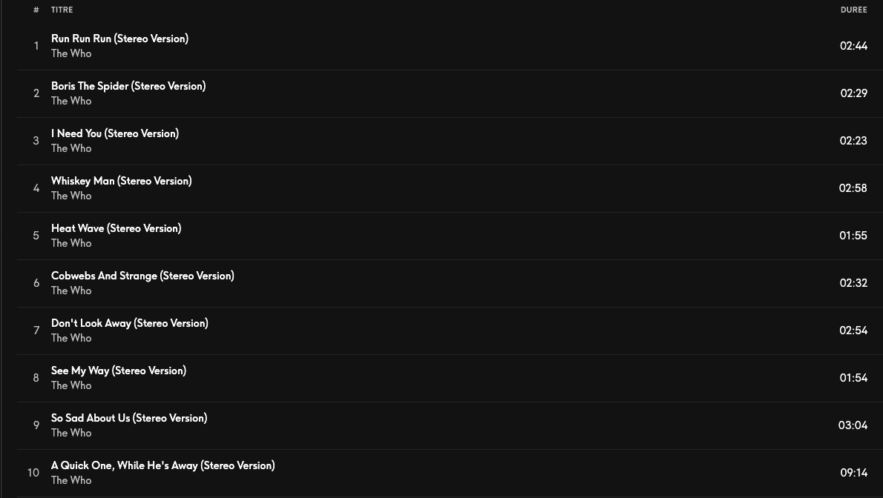Open The Who link under track 10
The height and width of the screenshot is (498, 883).
pyautogui.click(x=71, y=480)
